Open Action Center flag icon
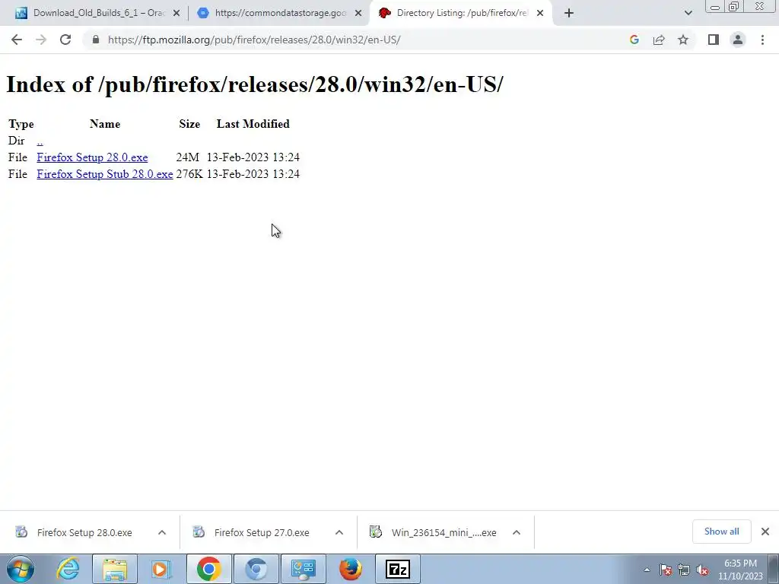The width and height of the screenshot is (779, 584). tap(666, 570)
